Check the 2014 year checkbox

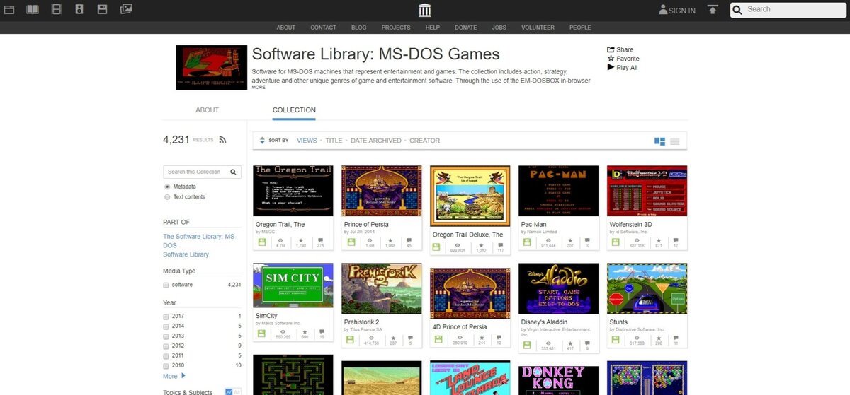[166, 326]
